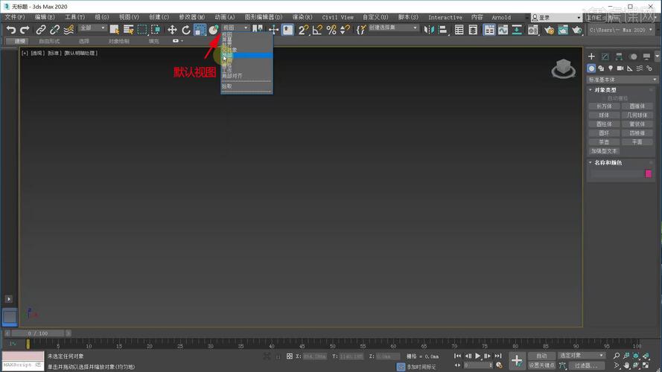This screenshot has height=372, width=662.
Task: Click the Select and Manipulate icon
Action: coord(273,30)
